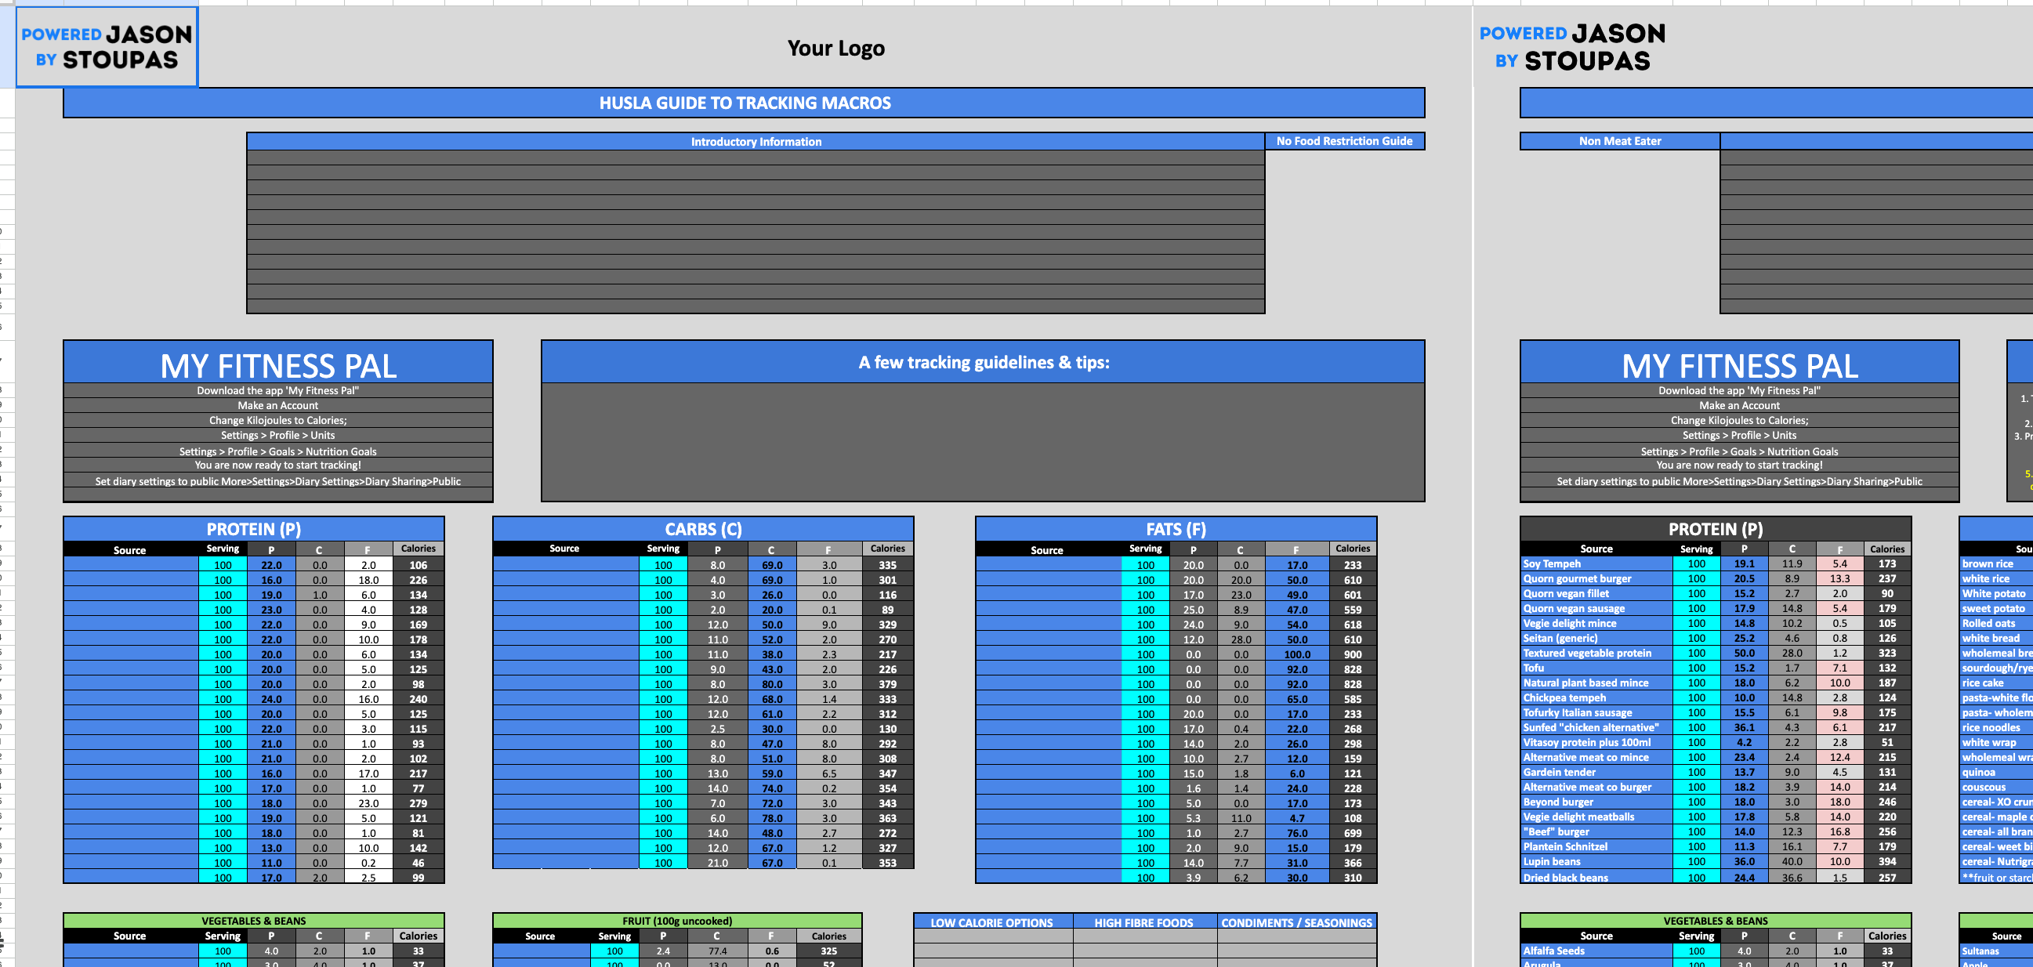Select the "Introductory Information" header row

[756, 141]
